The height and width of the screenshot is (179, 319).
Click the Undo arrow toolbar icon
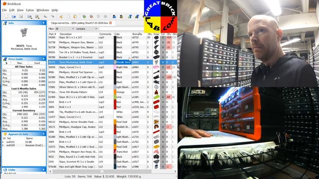point(45,16)
